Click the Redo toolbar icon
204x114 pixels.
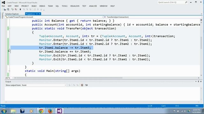pyautogui.click(x=16, y=9)
